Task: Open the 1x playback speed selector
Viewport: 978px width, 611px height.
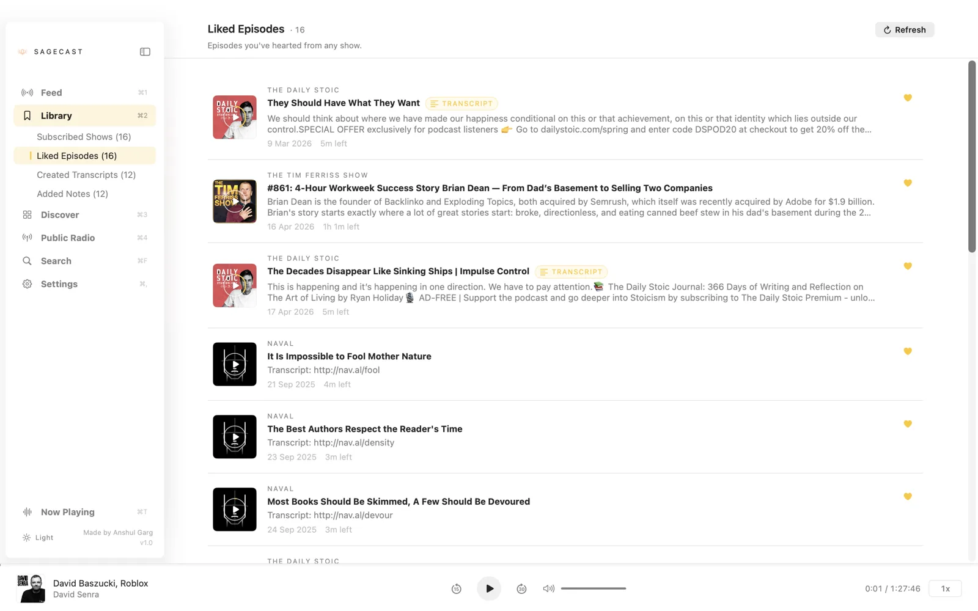Action: click(945, 588)
